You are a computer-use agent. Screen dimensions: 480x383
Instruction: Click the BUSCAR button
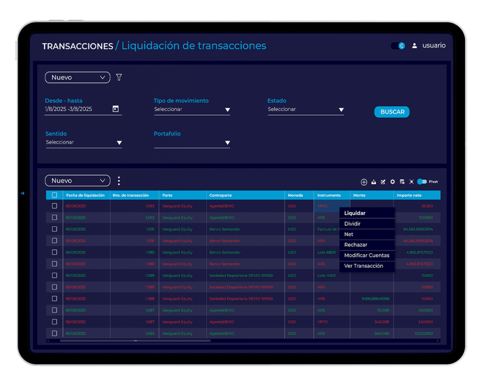(x=392, y=112)
